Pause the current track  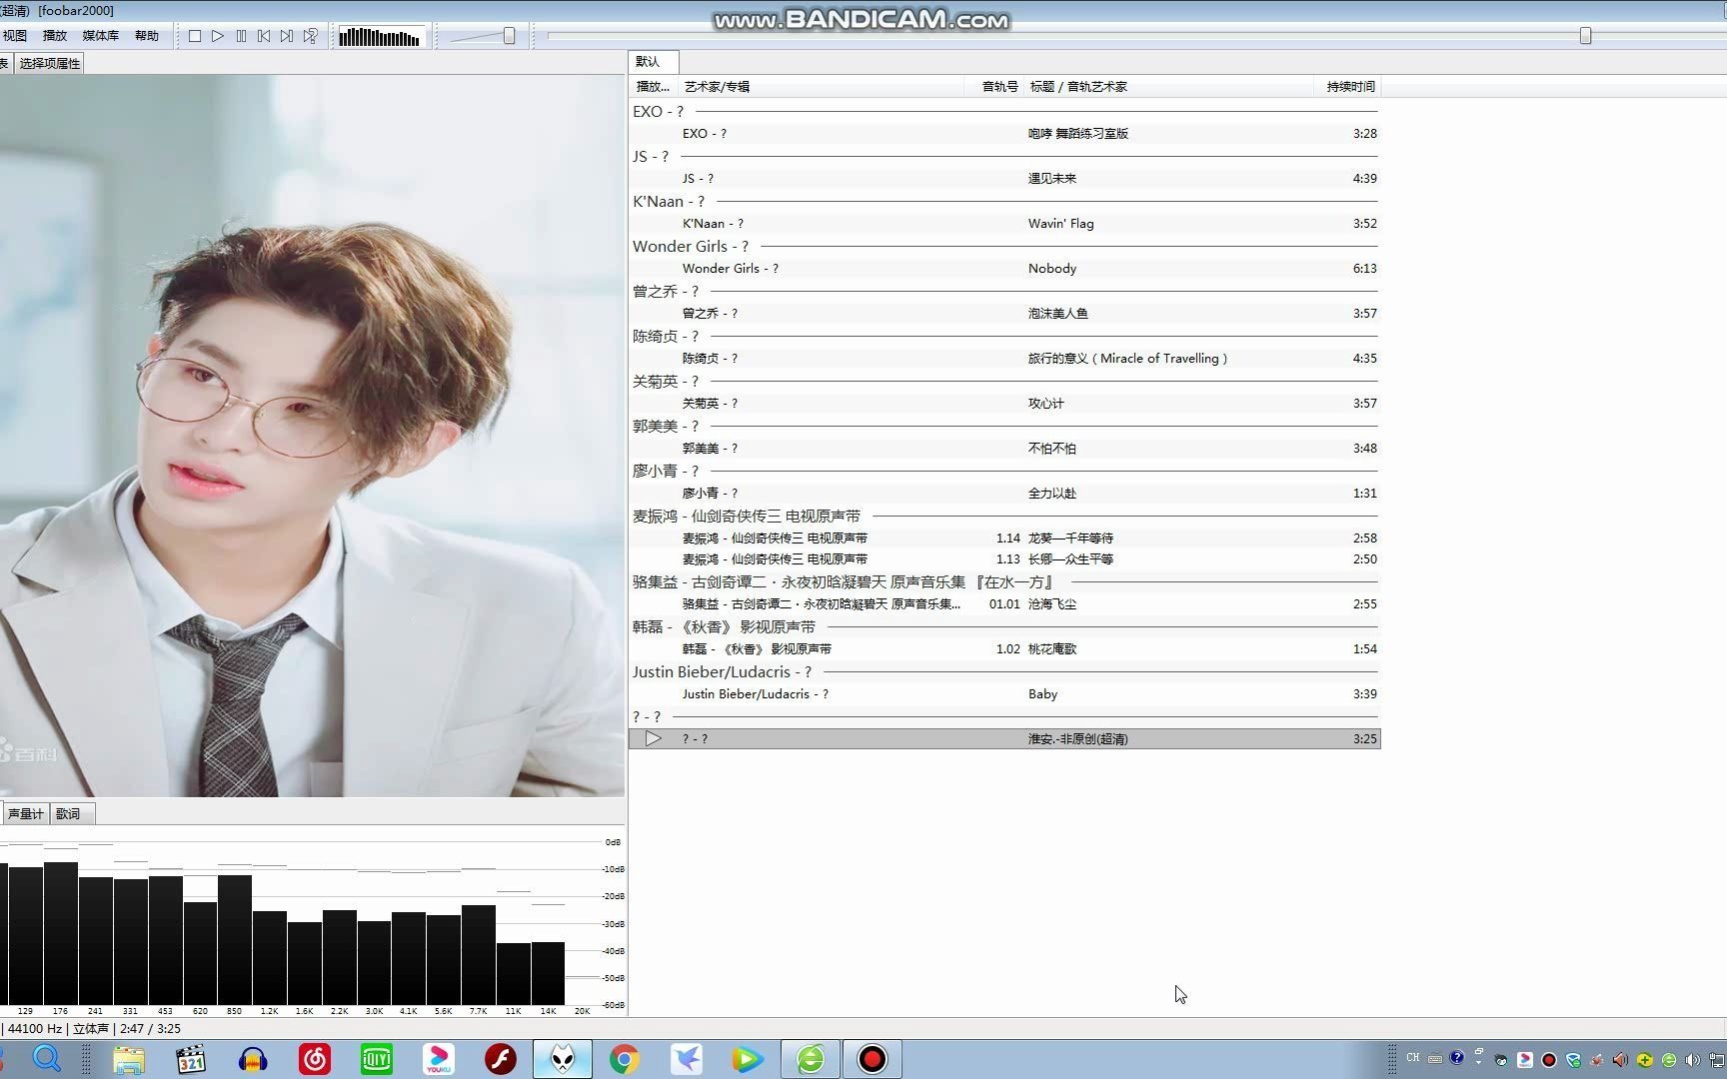point(241,36)
